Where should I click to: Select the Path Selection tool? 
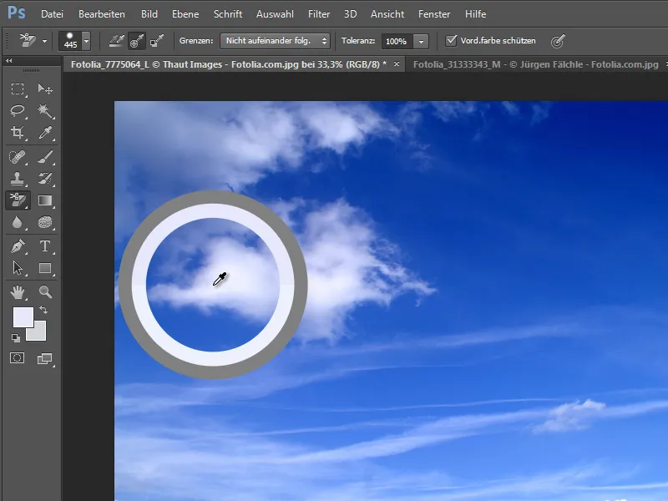point(18,268)
